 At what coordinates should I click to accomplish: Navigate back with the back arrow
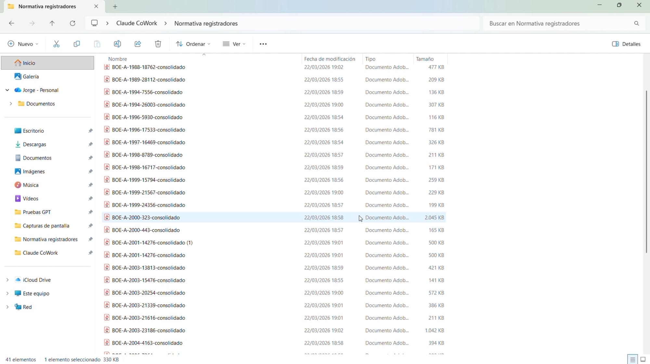point(12,23)
